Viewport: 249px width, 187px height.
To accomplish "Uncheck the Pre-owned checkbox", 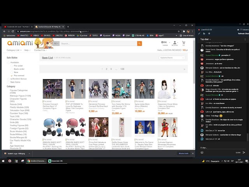I will click(x=12, y=76).
